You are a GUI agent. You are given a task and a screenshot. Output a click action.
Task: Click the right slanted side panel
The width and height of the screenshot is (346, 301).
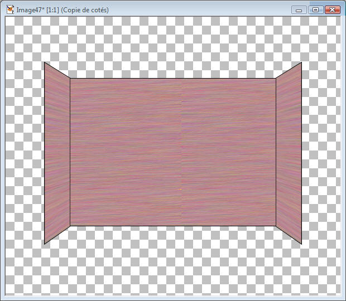click(x=289, y=153)
